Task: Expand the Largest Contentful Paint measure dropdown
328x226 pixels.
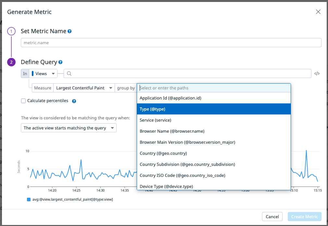Action: pyautogui.click(x=84, y=88)
